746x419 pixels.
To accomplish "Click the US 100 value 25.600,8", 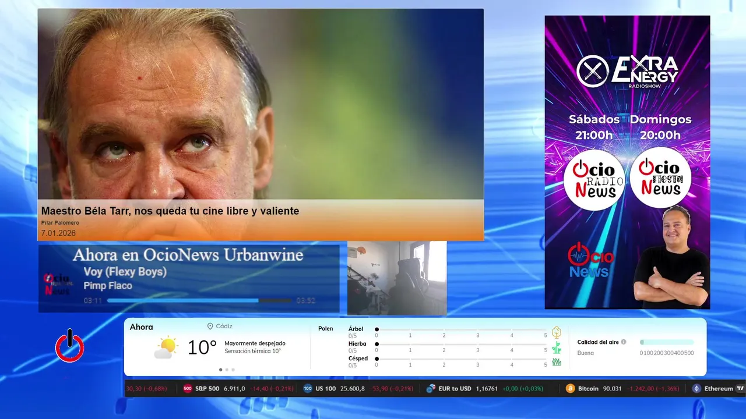I will (x=353, y=389).
